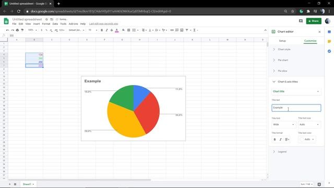Click the move to folder icon

(x=52, y=19)
